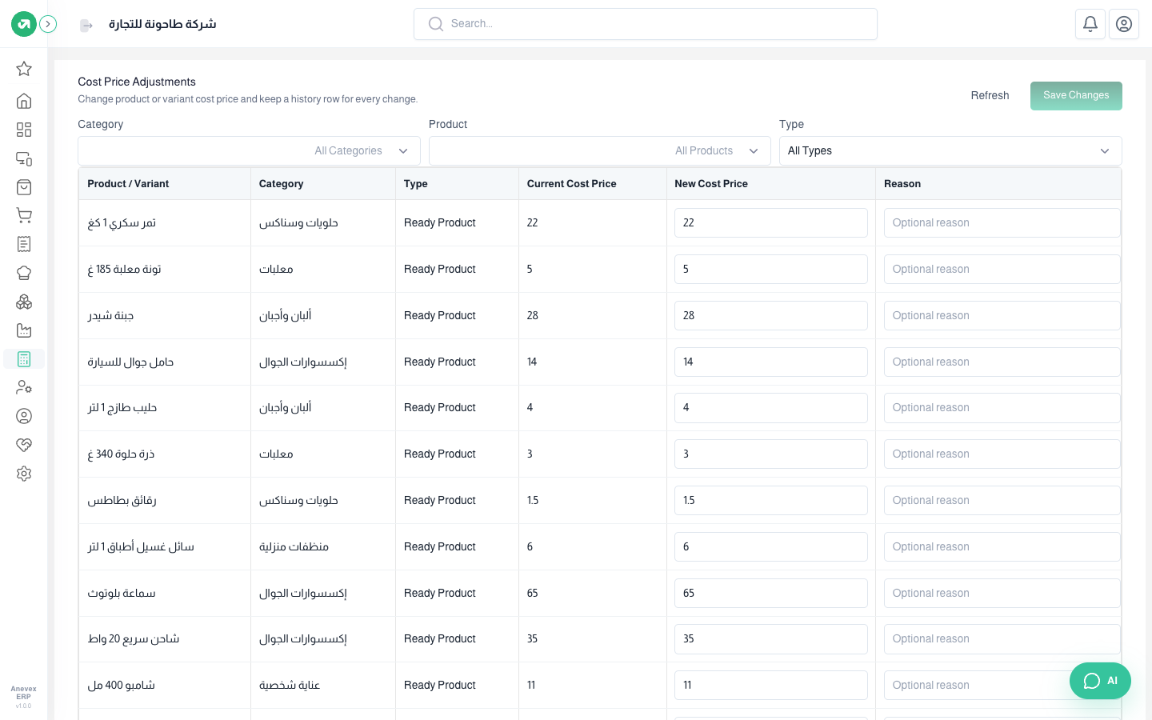The width and height of the screenshot is (1152, 720).
Task: Open the monitor and phone devices icon
Action: [24, 158]
